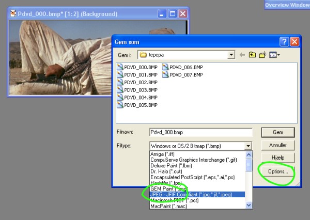Create a new folder with toolbar icon

coord(263,55)
